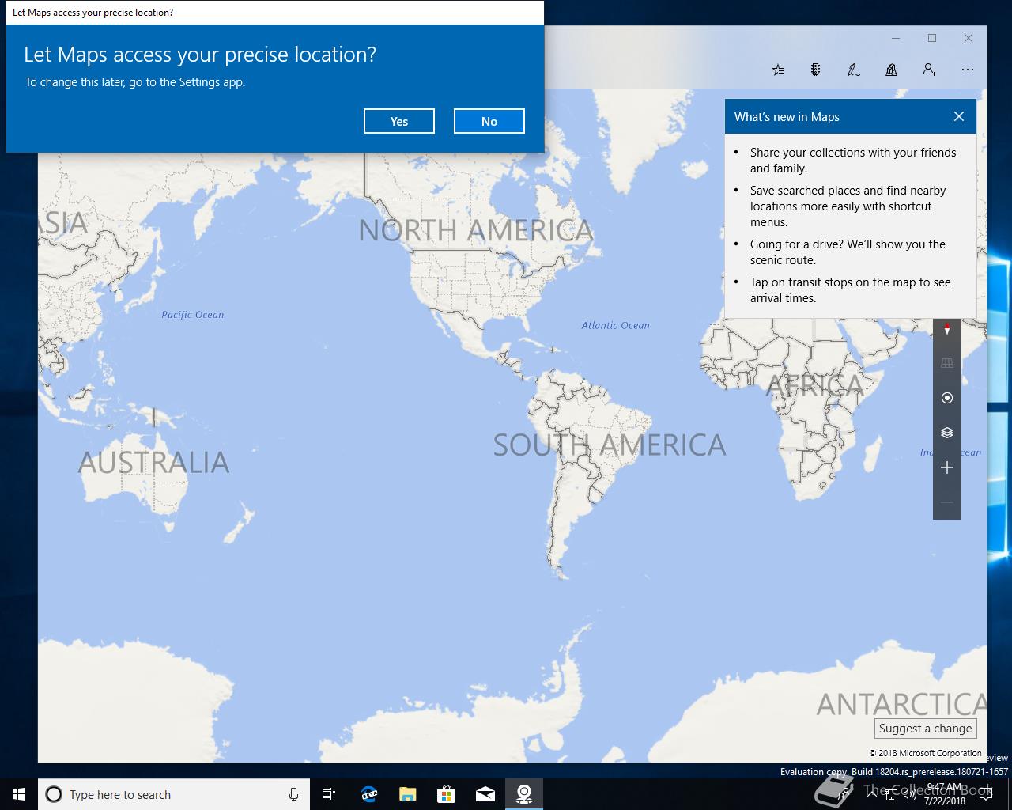Click the AFRICA map label
Viewport: 1012px width, 810px height.
point(815,385)
